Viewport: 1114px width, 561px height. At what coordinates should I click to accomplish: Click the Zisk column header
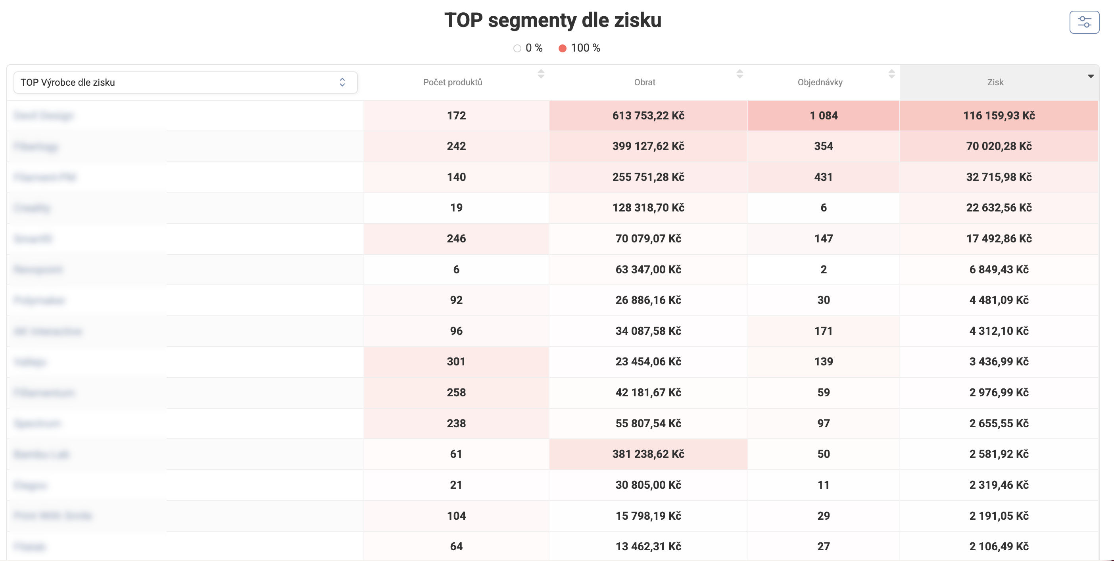click(x=995, y=82)
